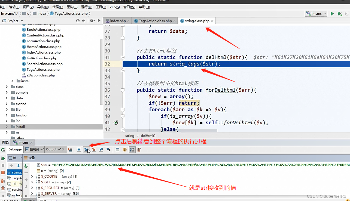Open the lmxcms run configuration dropdown
This screenshot has height=201, width=350.
(316, 13)
